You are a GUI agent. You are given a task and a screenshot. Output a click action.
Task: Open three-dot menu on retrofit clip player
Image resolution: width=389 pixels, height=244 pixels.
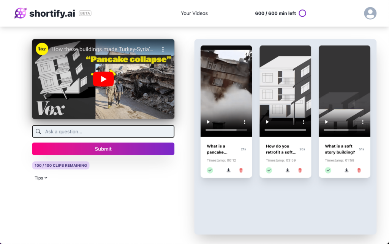[304, 122]
